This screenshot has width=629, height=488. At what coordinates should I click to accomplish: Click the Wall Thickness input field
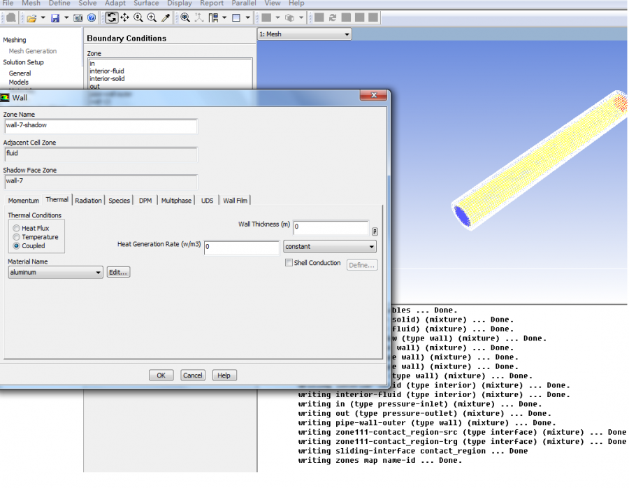click(331, 227)
